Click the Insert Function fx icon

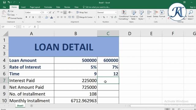tap(35, 27)
